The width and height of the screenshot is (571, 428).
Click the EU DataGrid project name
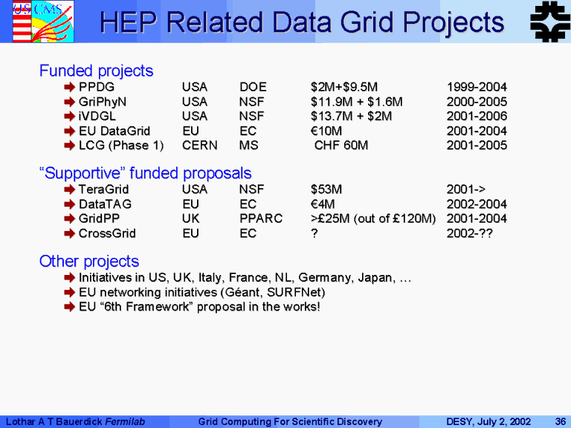coord(114,131)
